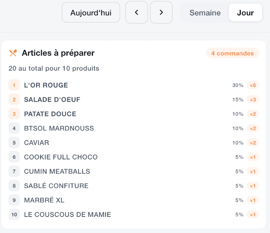Select the MARBRÉ XL item
This screenshot has width=270, height=233.
coord(44,200)
